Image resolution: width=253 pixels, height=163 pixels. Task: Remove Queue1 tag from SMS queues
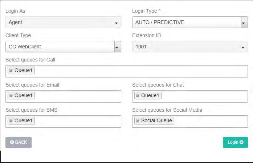pyautogui.click(x=11, y=121)
